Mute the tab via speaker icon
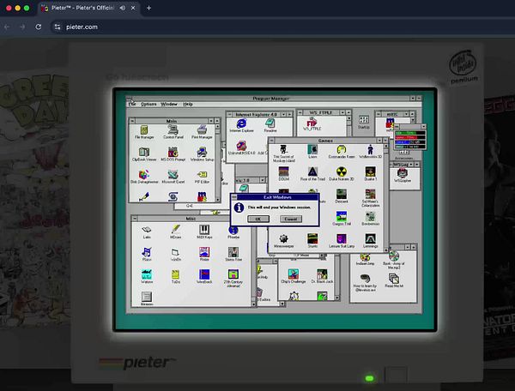515x391 pixels. (x=123, y=8)
